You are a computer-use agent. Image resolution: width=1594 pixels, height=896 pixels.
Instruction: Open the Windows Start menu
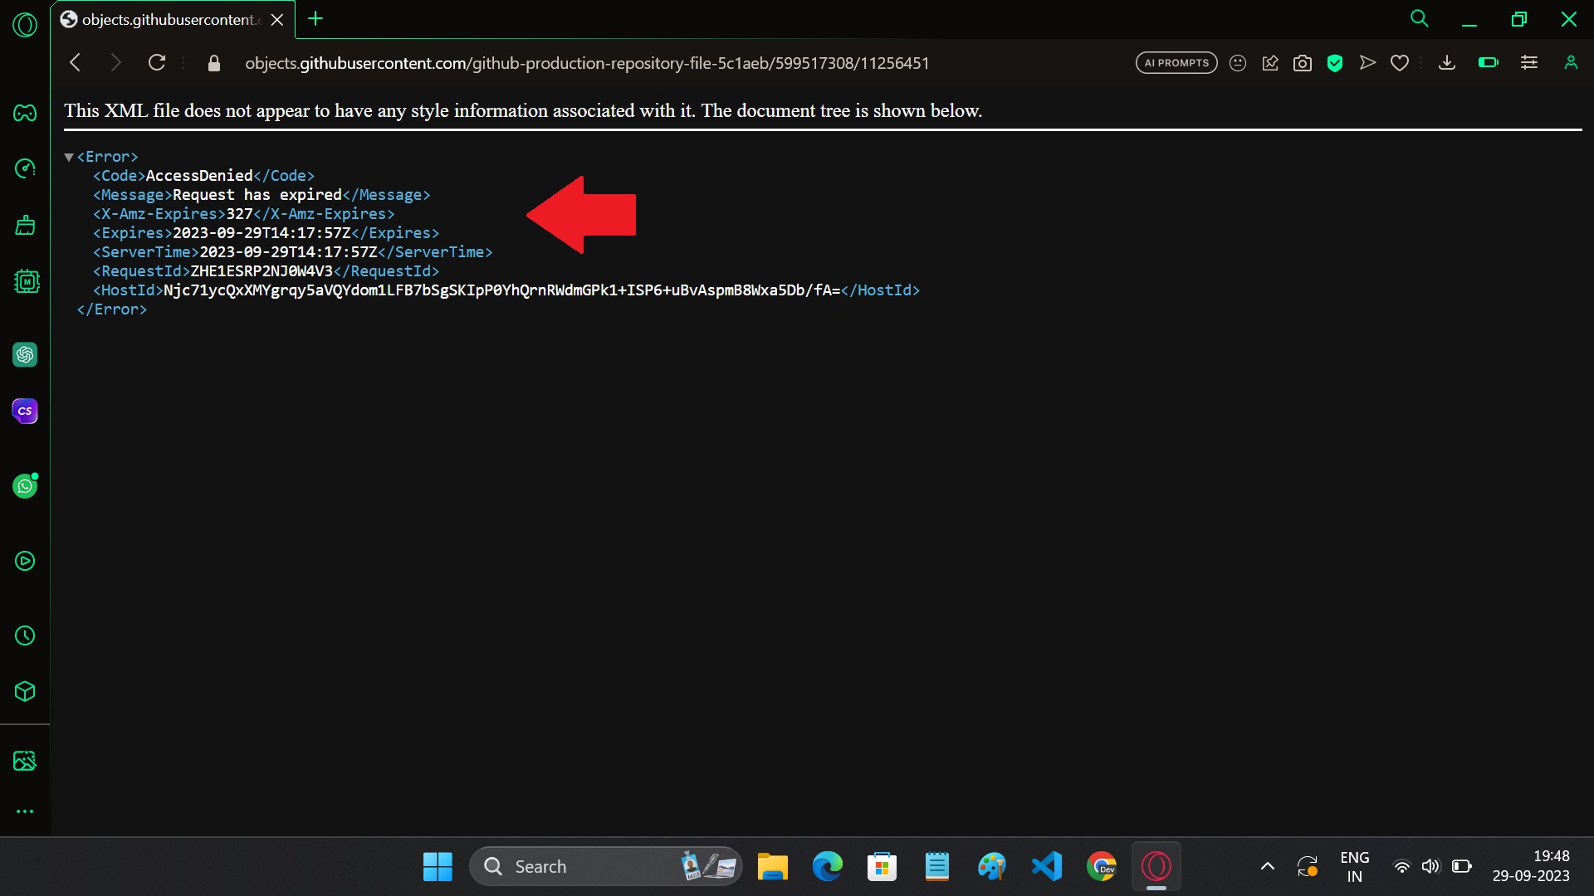click(437, 866)
